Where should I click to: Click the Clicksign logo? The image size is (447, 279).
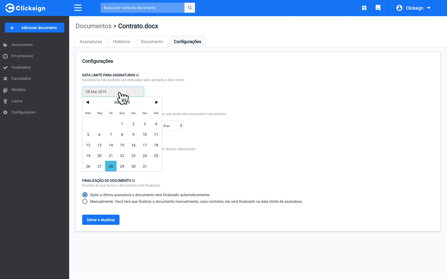coord(25,8)
